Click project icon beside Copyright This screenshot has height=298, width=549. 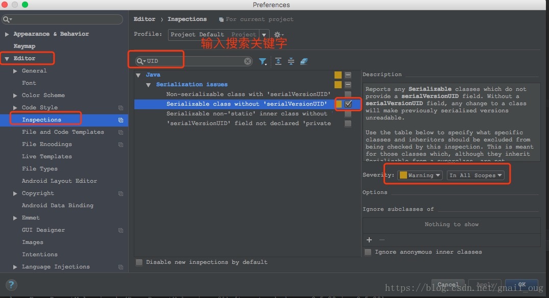point(121,193)
